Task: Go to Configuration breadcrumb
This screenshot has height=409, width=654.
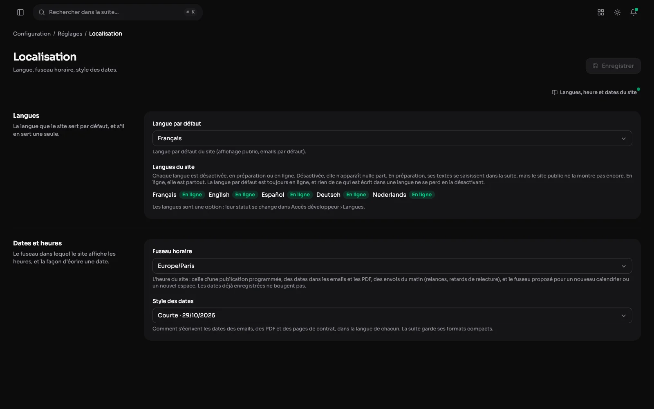Action: (x=32, y=34)
